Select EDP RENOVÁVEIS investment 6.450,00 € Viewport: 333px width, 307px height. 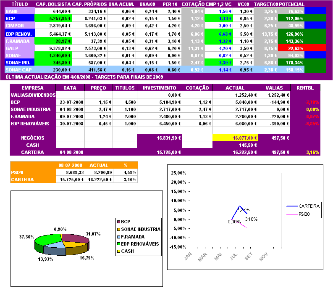click(160, 124)
